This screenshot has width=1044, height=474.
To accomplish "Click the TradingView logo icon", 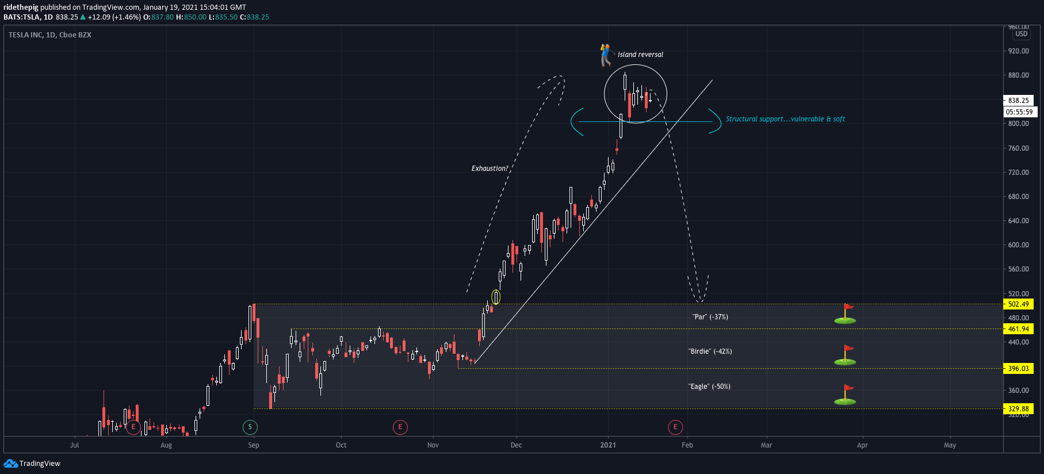I will [x=10, y=463].
